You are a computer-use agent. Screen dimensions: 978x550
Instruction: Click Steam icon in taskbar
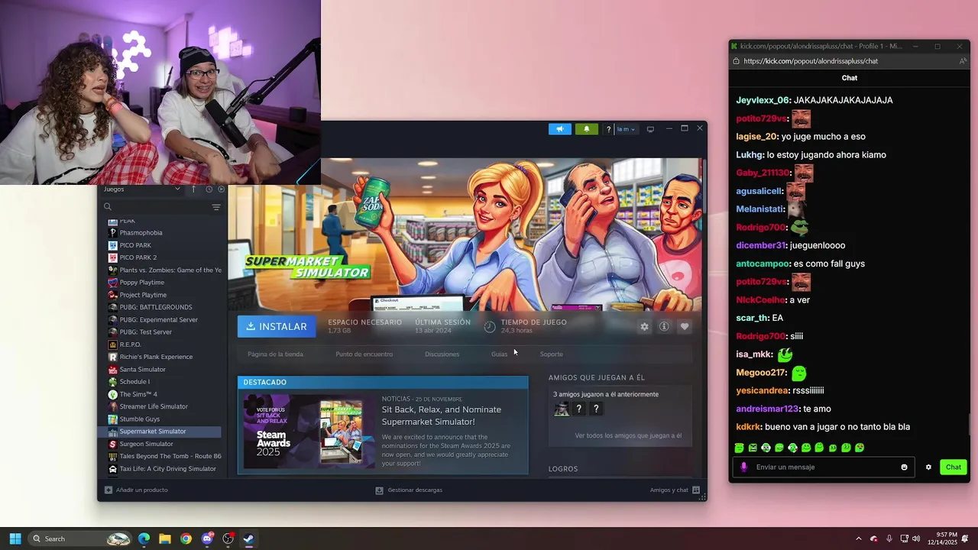(248, 539)
